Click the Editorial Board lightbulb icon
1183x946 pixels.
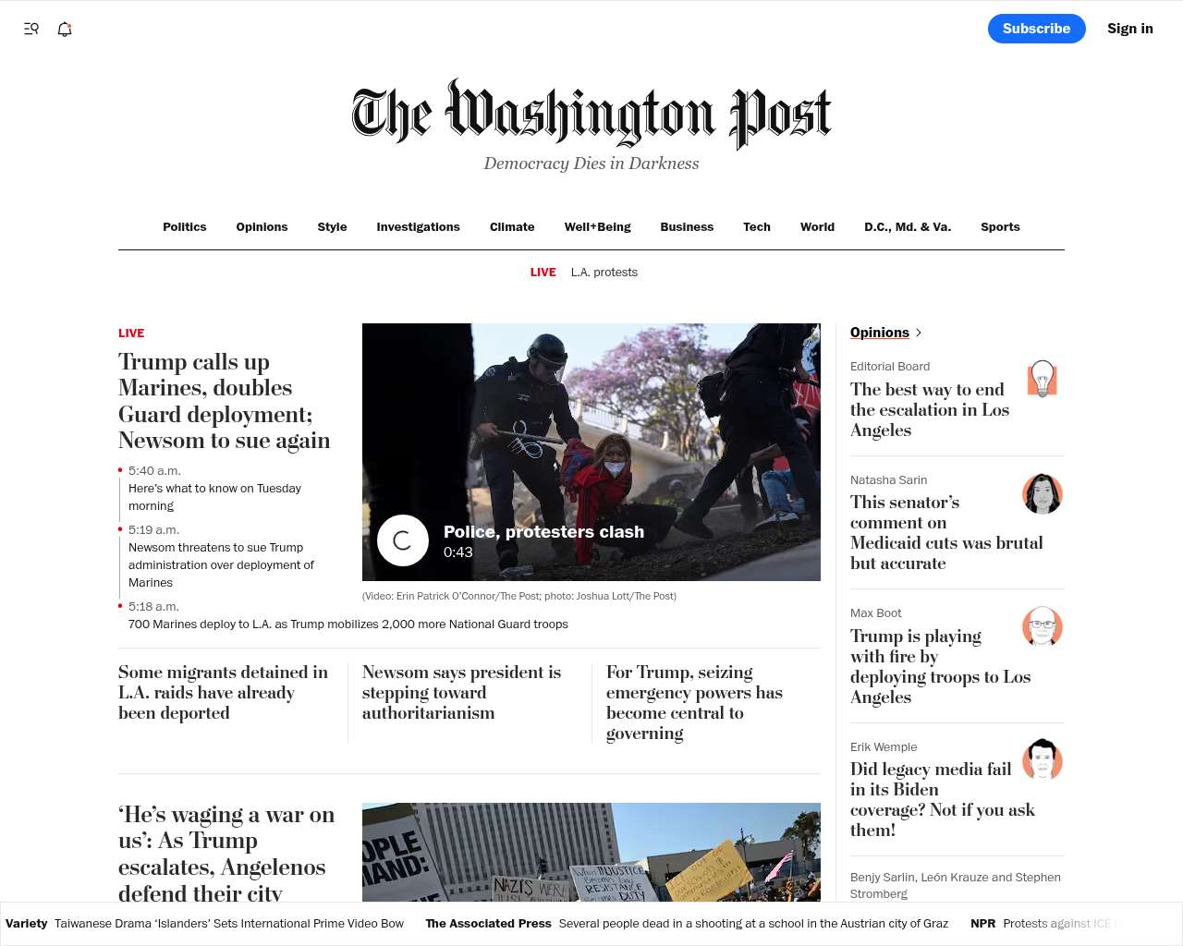pos(1043,379)
